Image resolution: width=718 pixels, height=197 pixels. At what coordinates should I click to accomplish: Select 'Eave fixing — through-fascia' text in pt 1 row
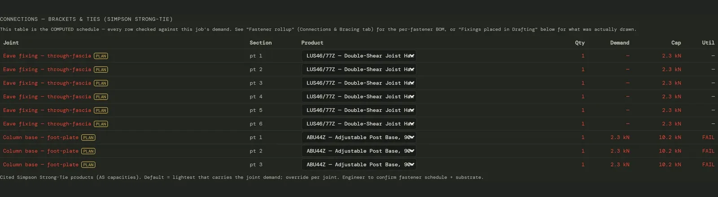coord(47,56)
